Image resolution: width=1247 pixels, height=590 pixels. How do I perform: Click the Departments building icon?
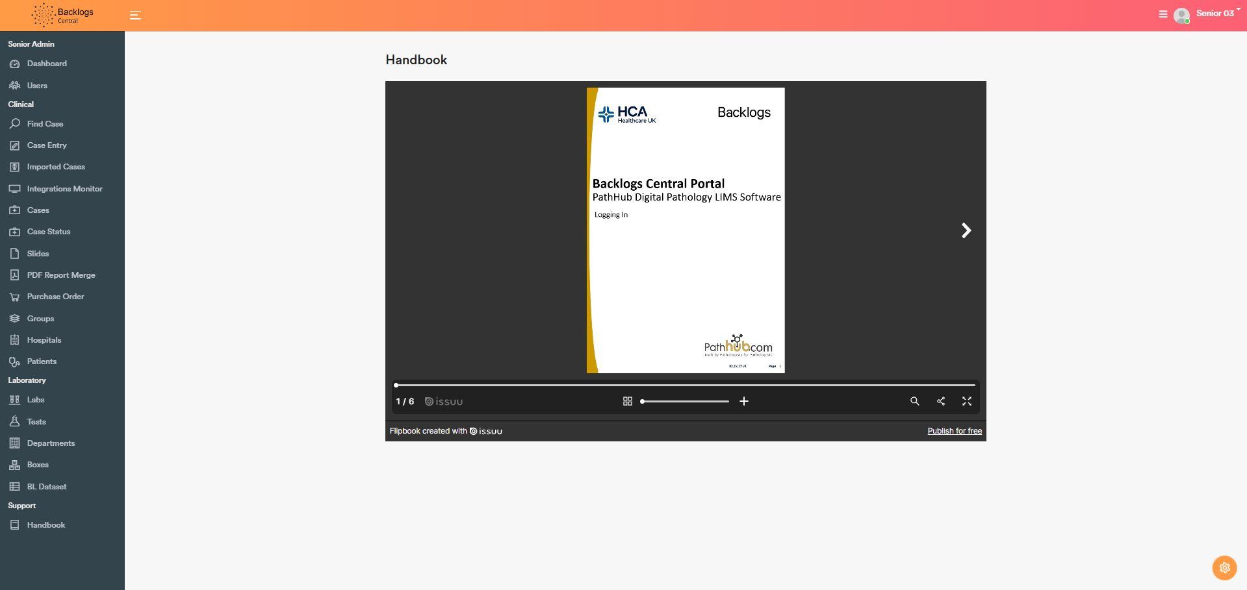click(x=15, y=443)
